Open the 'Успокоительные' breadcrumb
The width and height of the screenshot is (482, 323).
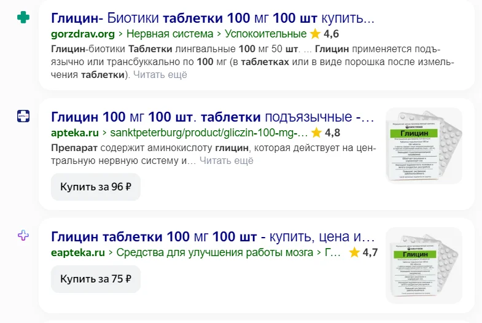[x=266, y=34]
